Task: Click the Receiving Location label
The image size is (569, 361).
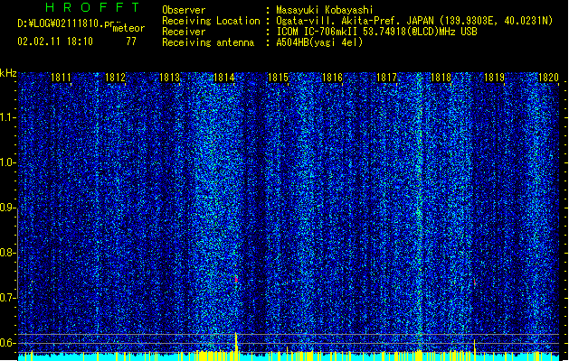Action: [x=211, y=21]
